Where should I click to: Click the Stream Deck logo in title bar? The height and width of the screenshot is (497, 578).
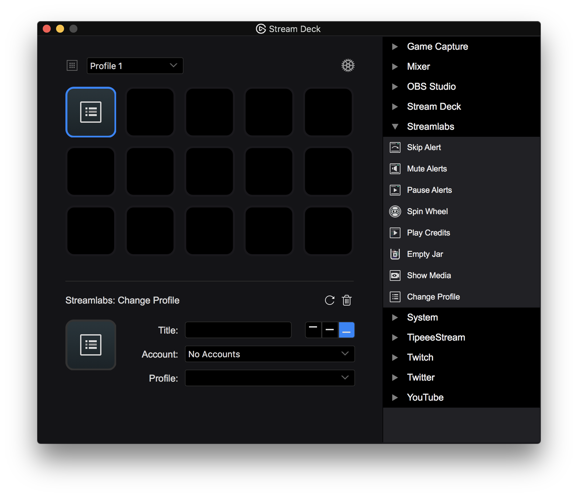click(261, 29)
